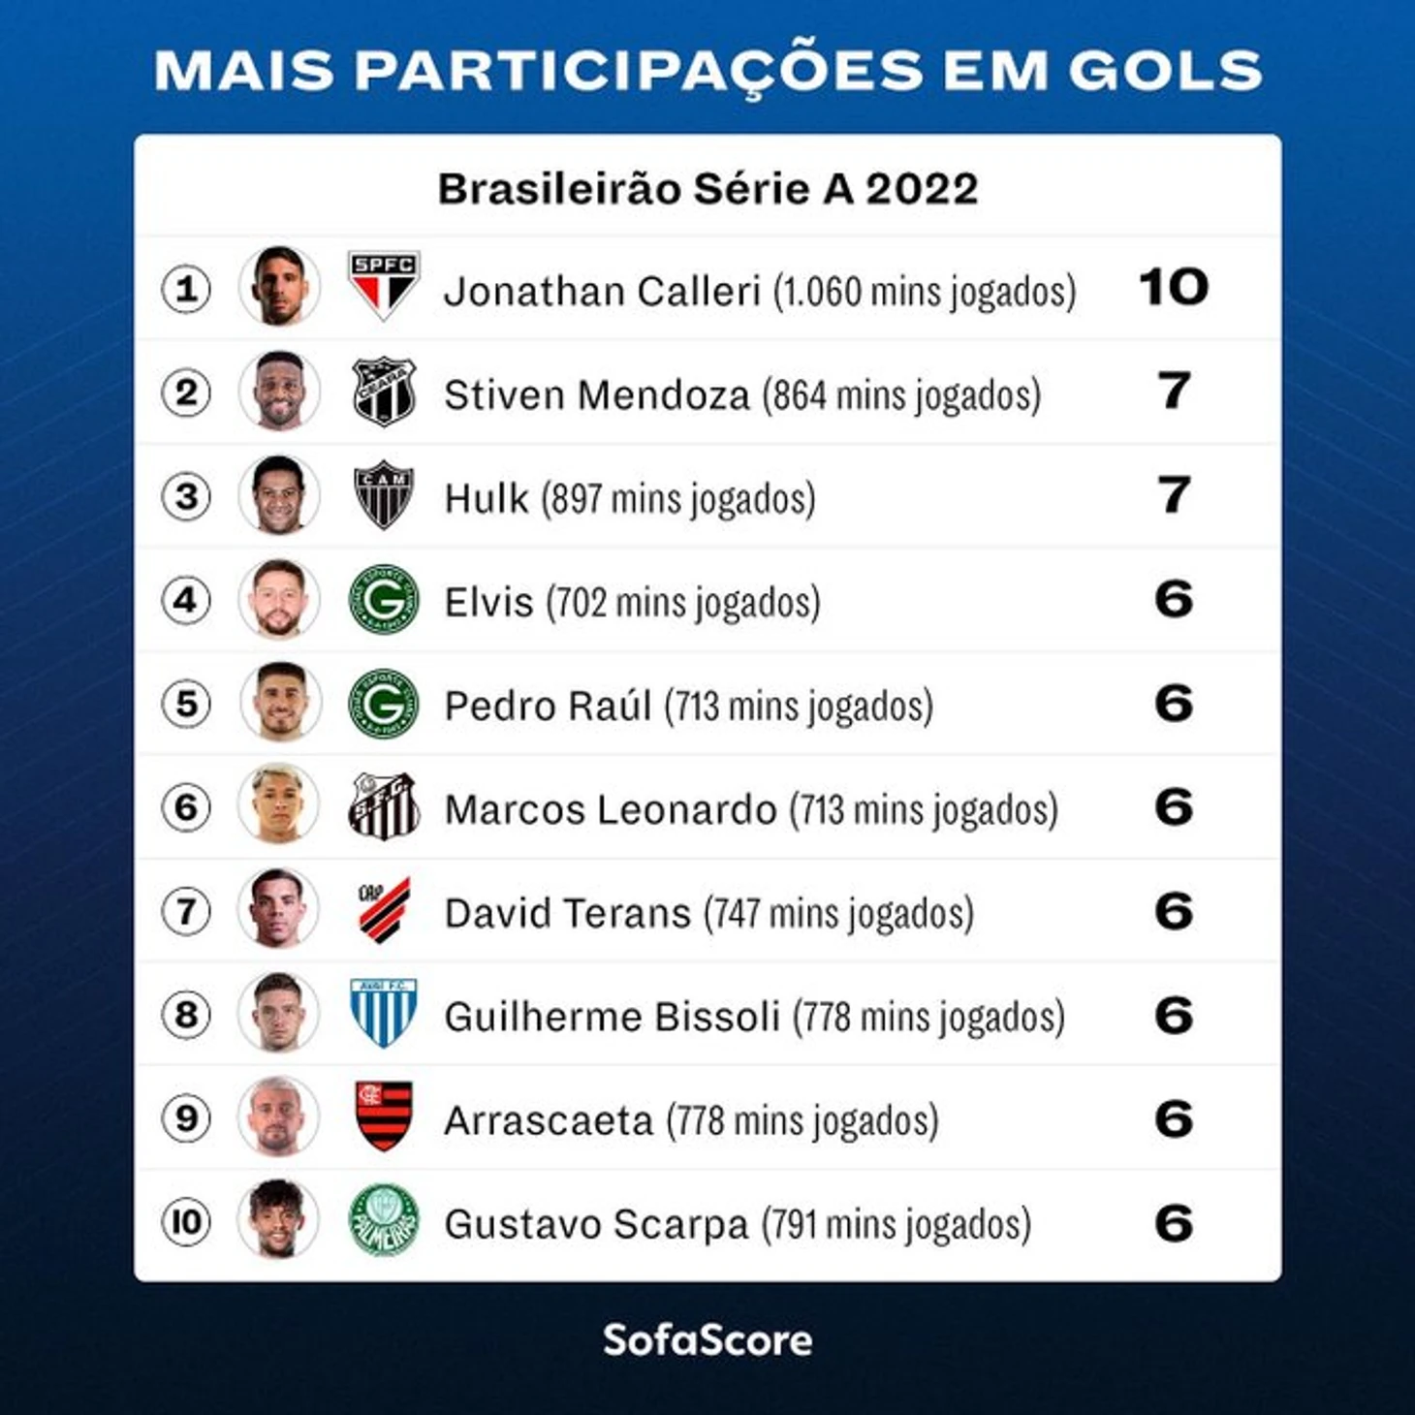Click Arrascaeta's player photo

tap(279, 1117)
